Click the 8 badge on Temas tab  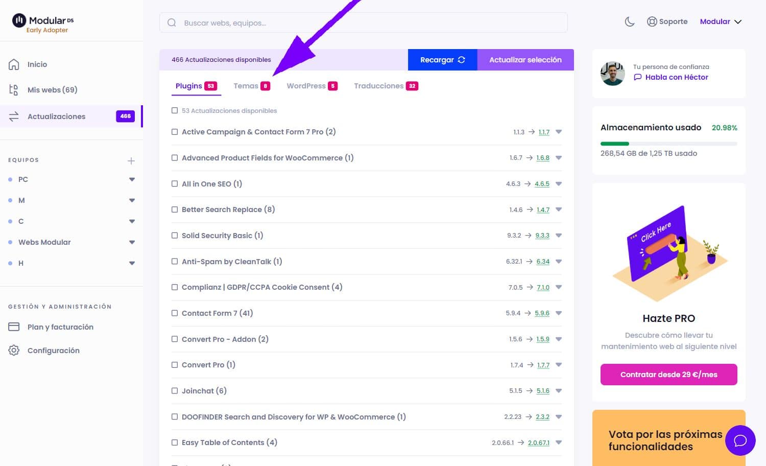(x=265, y=86)
